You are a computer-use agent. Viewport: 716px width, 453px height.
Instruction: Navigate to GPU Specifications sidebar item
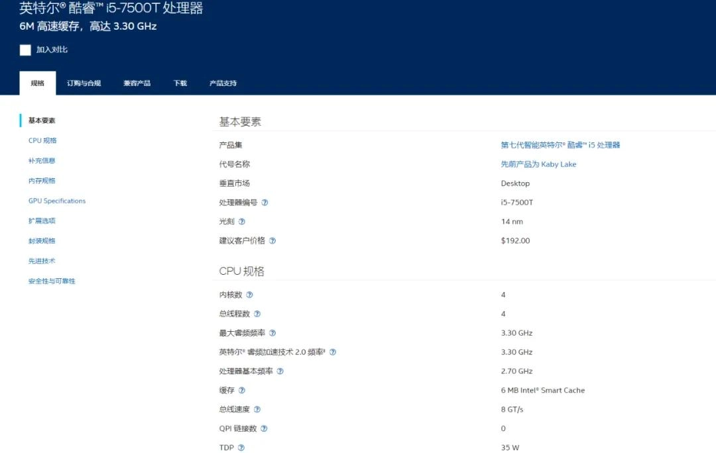pyautogui.click(x=57, y=201)
